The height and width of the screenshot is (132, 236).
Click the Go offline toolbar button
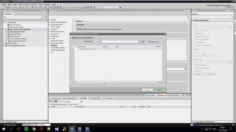77,7
